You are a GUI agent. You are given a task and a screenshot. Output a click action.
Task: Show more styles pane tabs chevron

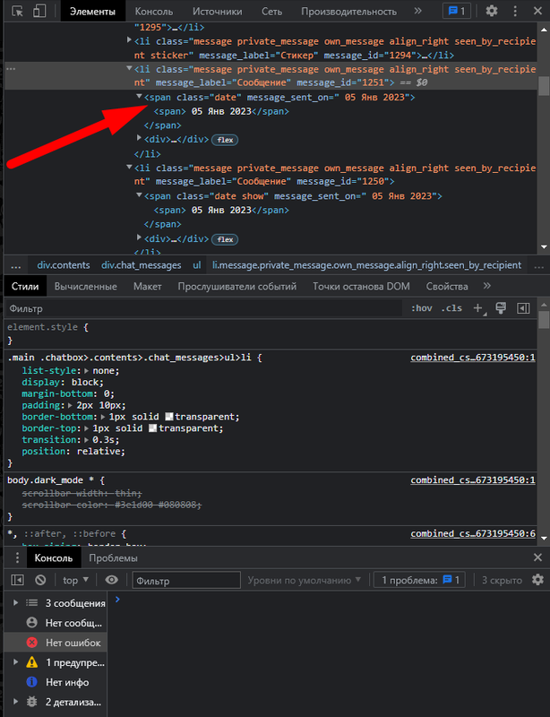(487, 286)
